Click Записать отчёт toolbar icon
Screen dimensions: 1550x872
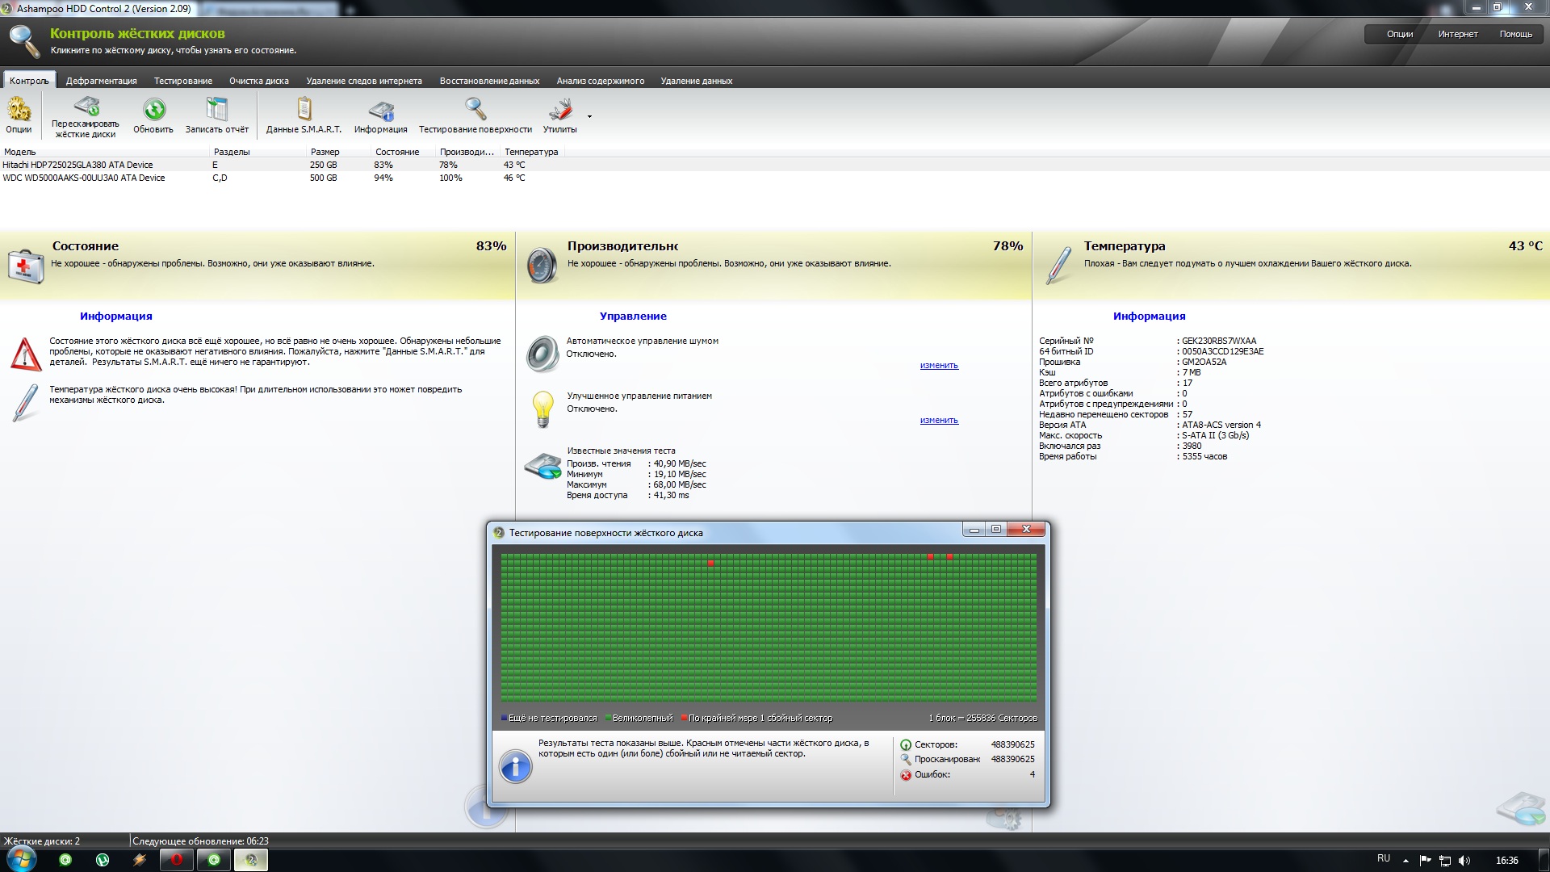(x=217, y=109)
